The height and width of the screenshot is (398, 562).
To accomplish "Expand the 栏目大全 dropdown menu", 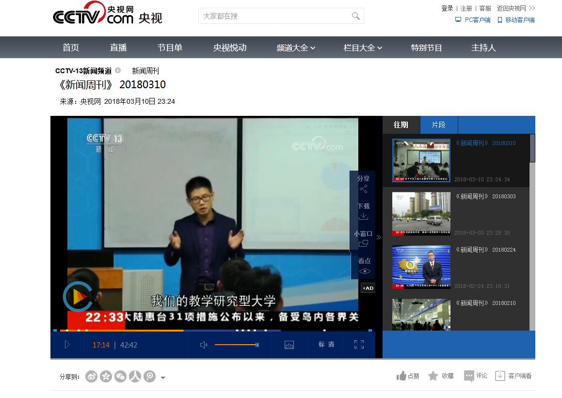I will coord(363,48).
